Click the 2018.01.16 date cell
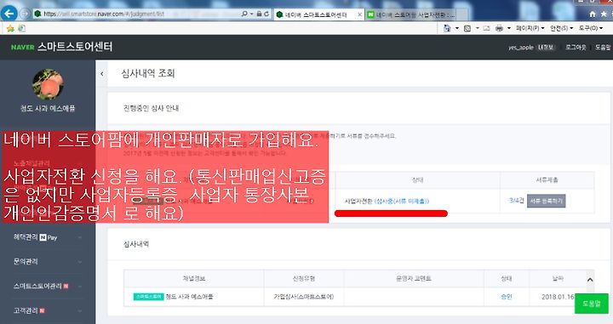Screen dimensions: 613x324 [x=558, y=297]
